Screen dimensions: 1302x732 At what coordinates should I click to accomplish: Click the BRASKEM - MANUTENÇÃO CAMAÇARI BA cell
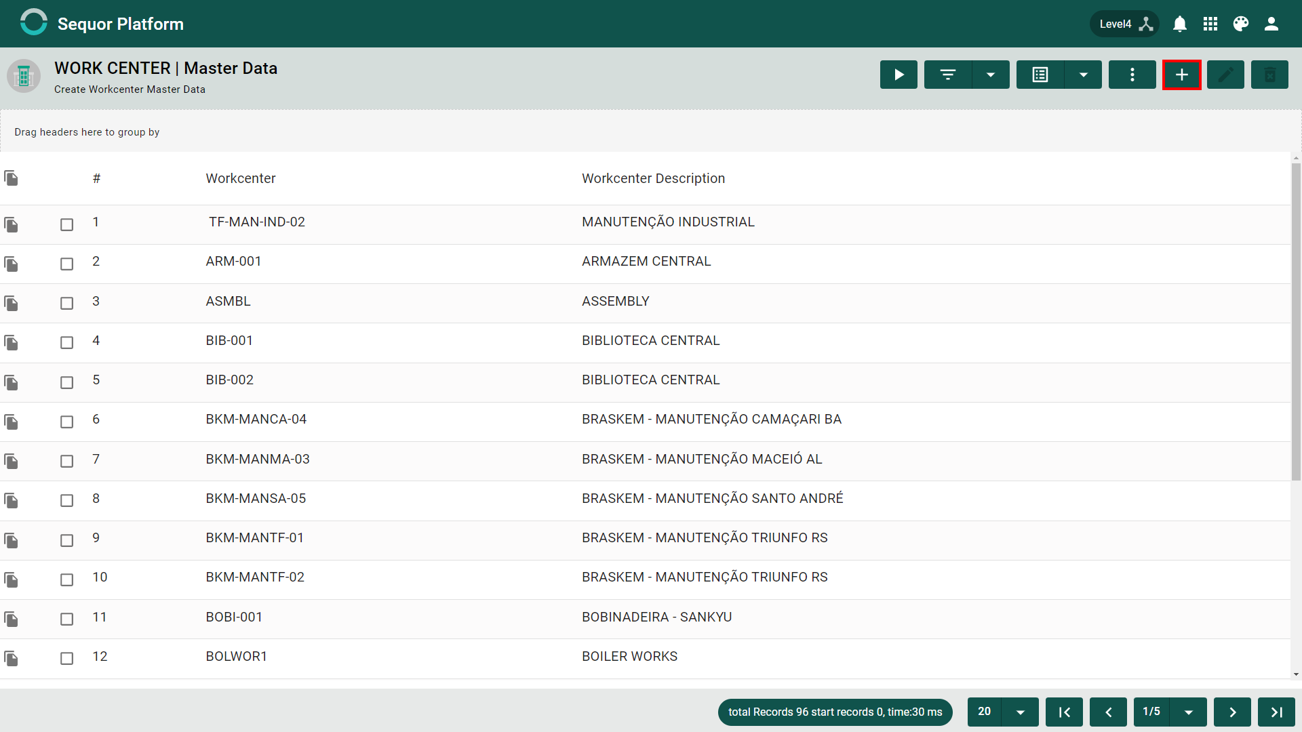click(711, 419)
